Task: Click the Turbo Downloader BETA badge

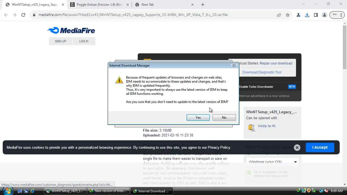Action: [x=292, y=87]
